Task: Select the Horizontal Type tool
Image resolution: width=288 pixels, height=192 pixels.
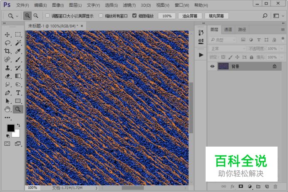Action: [18, 92]
